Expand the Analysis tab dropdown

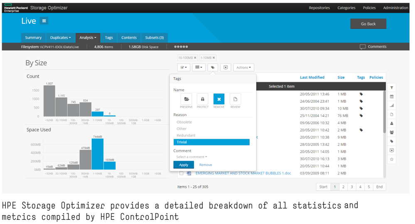pyautogui.click(x=88, y=38)
